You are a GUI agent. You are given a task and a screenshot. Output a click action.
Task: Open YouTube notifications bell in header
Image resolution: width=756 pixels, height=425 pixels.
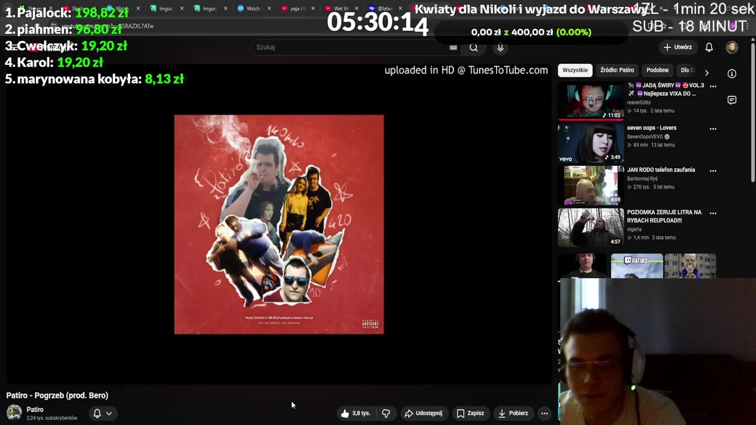[709, 47]
